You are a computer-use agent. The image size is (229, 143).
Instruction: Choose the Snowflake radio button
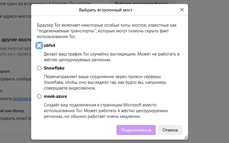click(x=39, y=68)
